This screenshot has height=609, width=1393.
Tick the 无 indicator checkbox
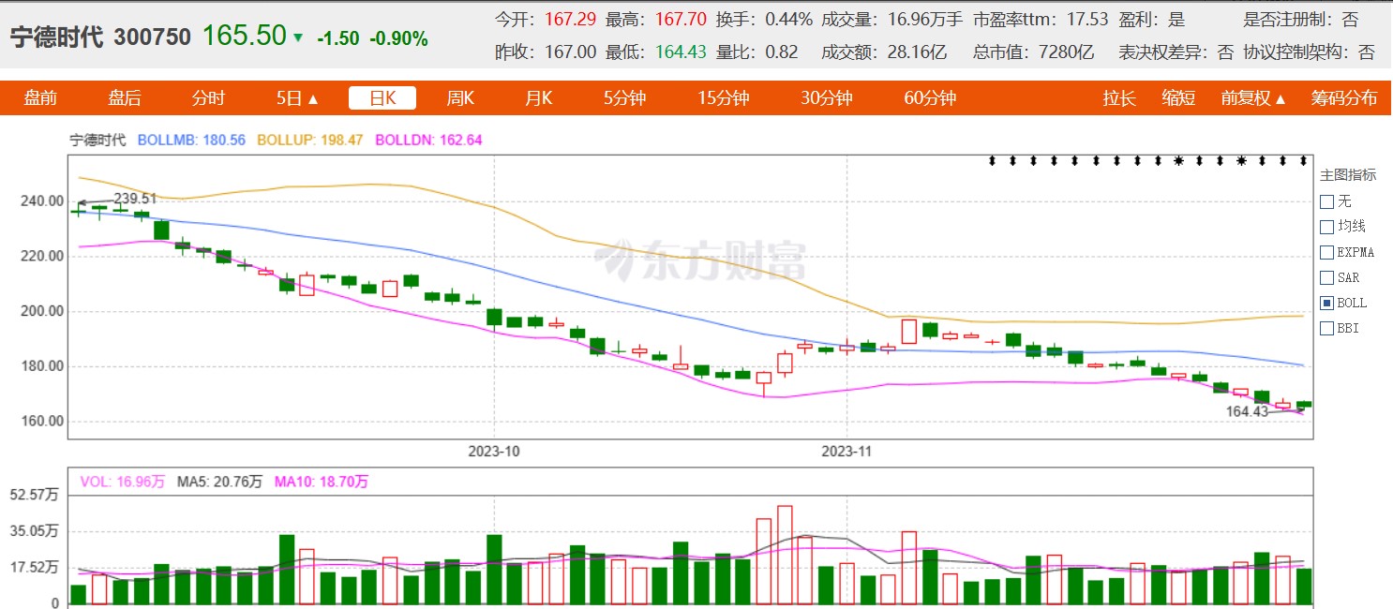click(1326, 201)
